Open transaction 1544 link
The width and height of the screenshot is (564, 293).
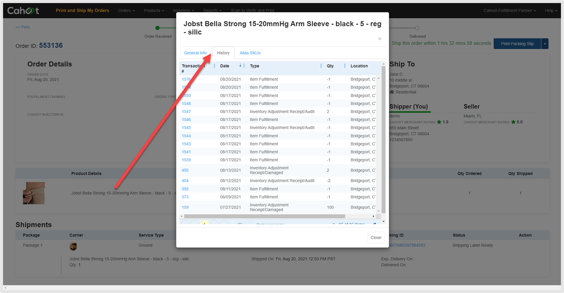pos(186,136)
